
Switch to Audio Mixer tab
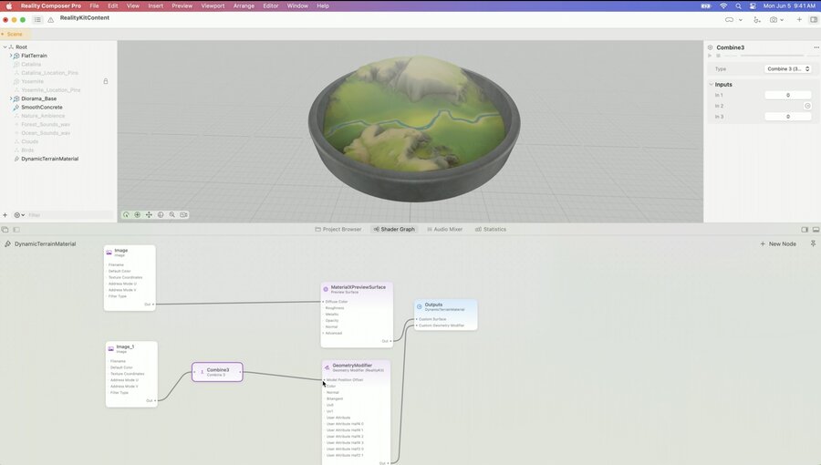click(x=444, y=229)
